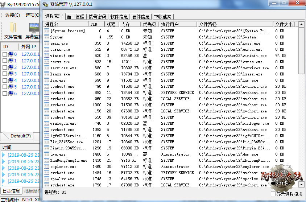The width and height of the screenshot is (306, 202).
Task: Switch to the 硬件信息 tab
Action: tap(141, 17)
